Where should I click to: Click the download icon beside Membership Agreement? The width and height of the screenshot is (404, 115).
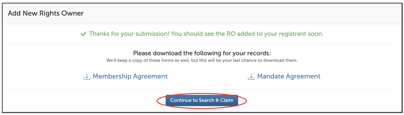(87, 77)
